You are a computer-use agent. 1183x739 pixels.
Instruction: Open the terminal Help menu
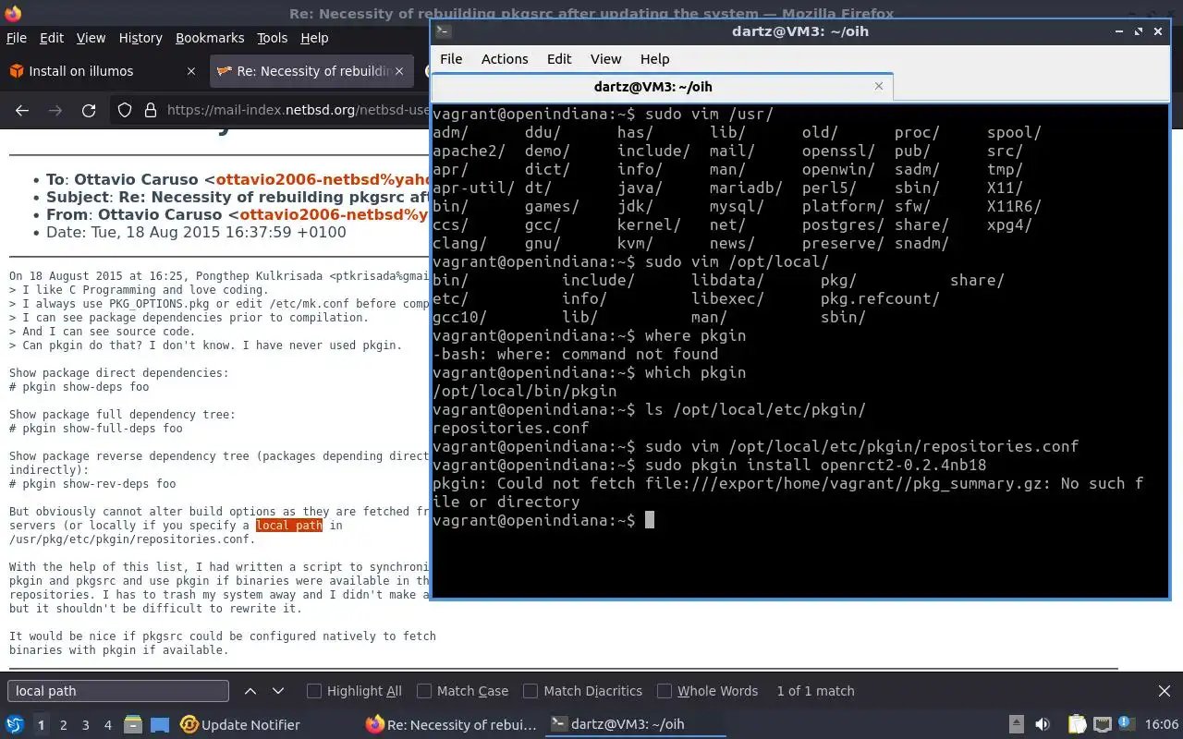tap(654, 58)
